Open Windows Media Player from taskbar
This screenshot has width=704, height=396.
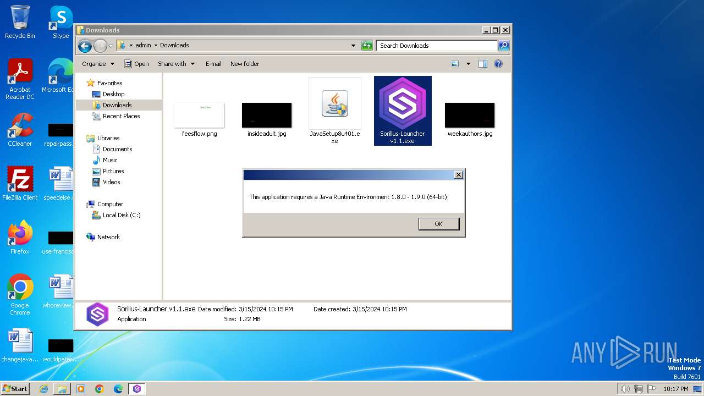click(x=81, y=389)
